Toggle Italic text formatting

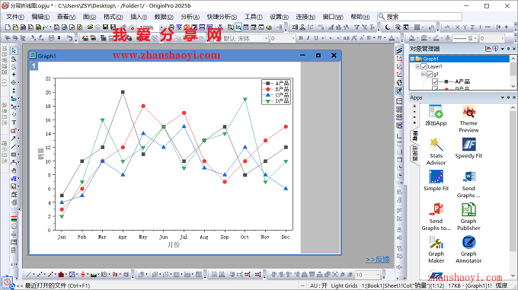309,38
